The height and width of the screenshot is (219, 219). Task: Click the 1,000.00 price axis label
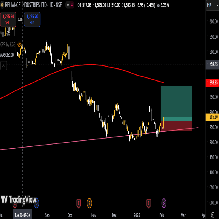pyautogui.click(x=212, y=203)
